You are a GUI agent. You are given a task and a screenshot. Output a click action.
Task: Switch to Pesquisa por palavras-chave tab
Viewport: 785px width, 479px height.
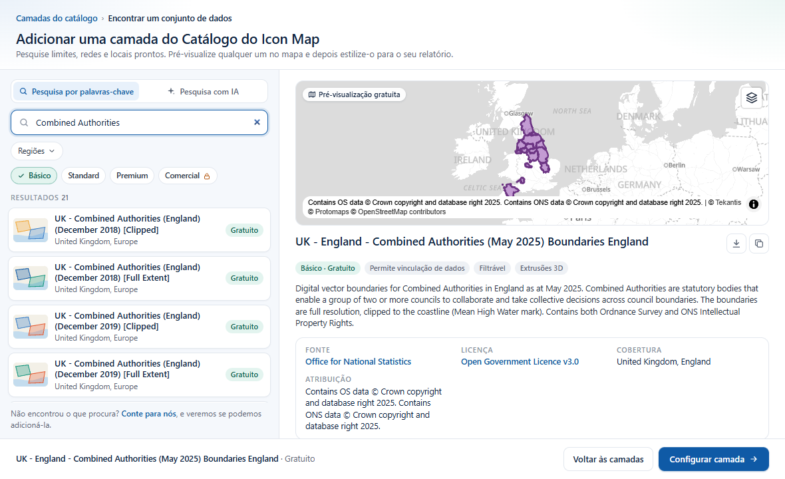76,92
